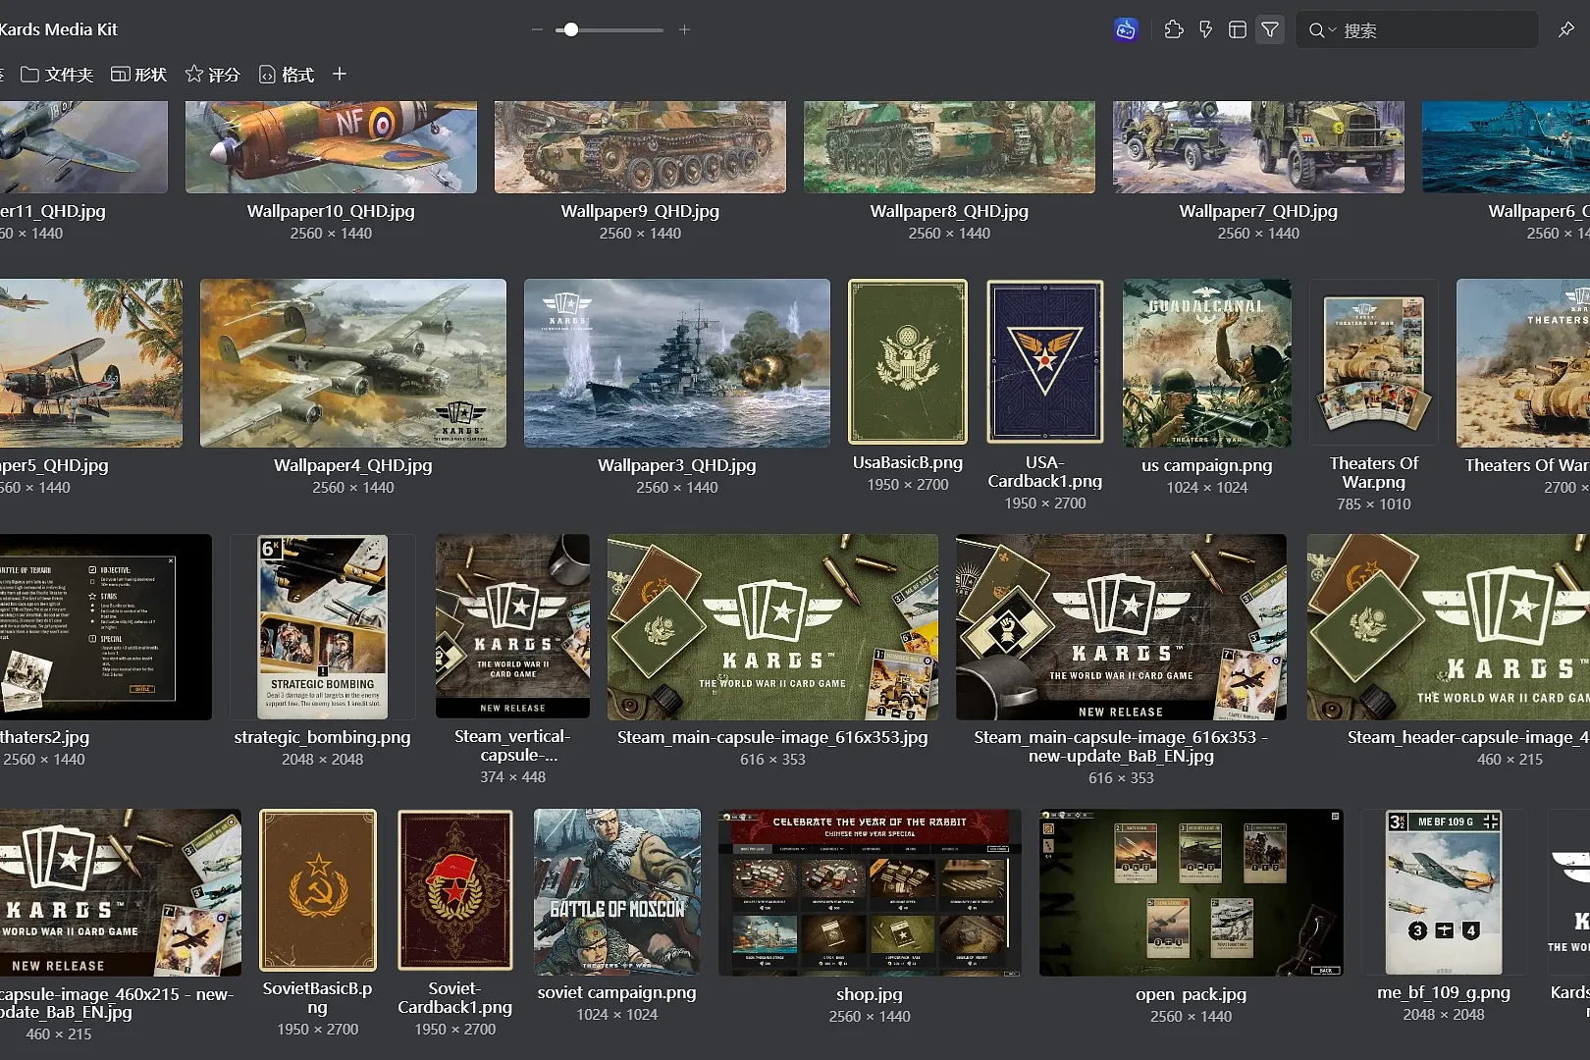Image resolution: width=1590 pixels, height=1060 pixels.
Task: Click the 搜索 search input field
Action: click(1433, 30)
